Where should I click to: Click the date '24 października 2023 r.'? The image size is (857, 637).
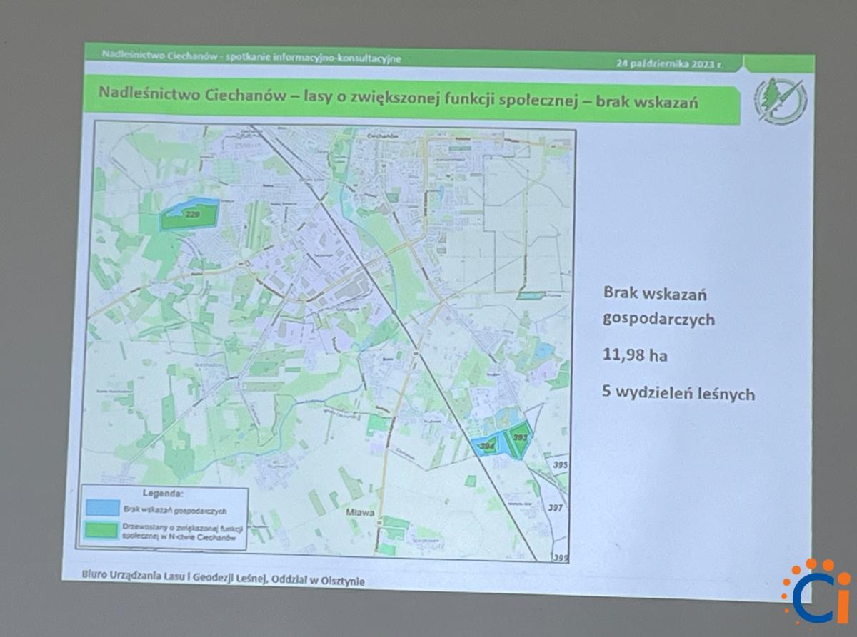670,63
